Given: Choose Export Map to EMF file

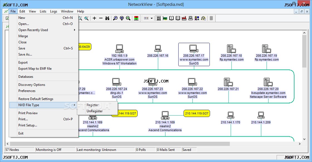Looking at the screenshot, I should point(44,68).
